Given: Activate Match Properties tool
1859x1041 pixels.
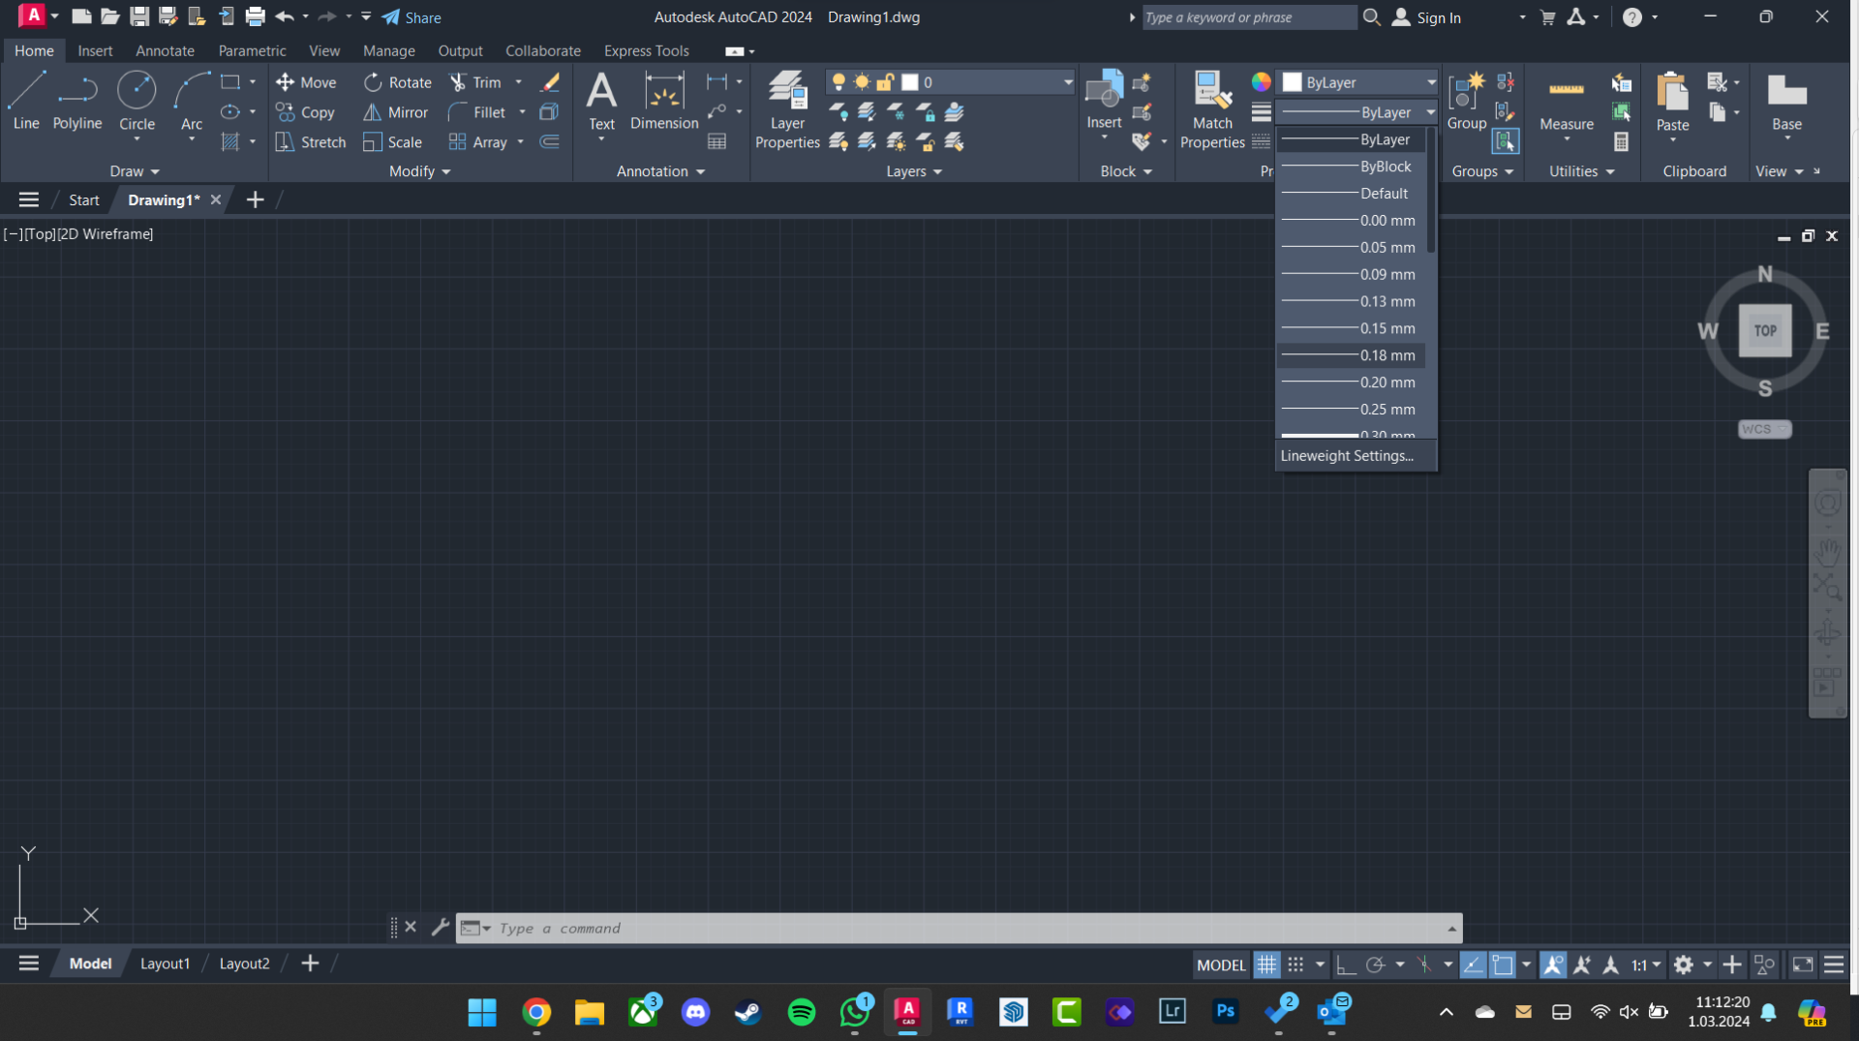Looking at the screenshot, I should [1212, 110].
